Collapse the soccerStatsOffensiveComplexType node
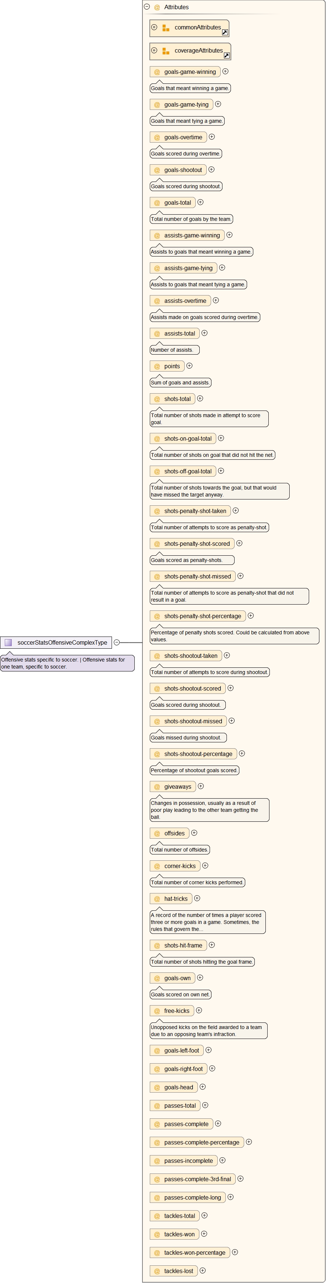The height and width of the screenshot is (1283, 326). point(117,642)
